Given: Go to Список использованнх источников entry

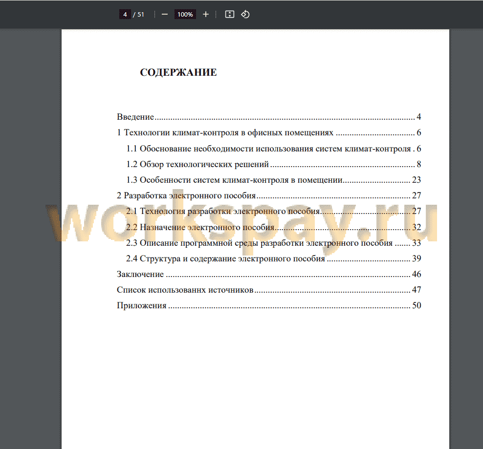Looking at the screenshot, I should (268, 290).
